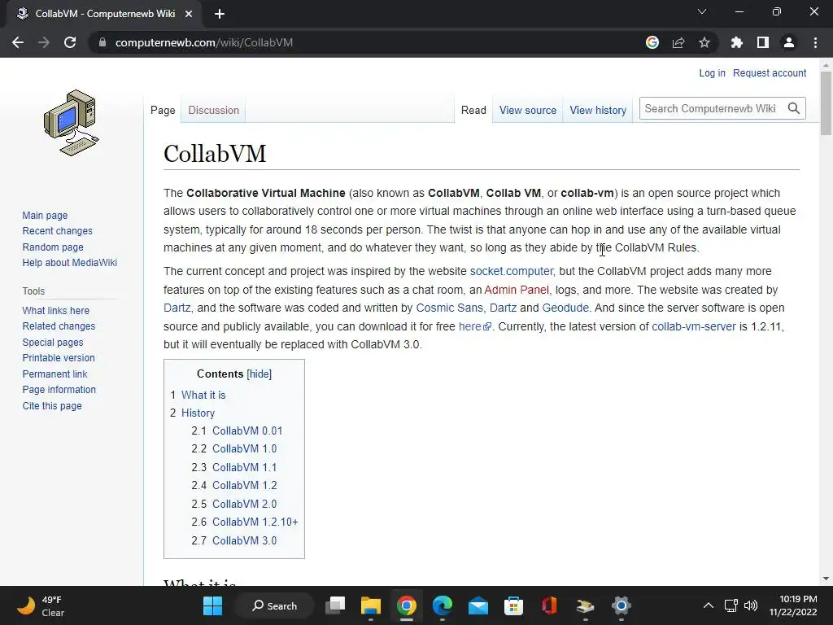Select the Read tab
The image size is (833, 625).
click(473, 110)
